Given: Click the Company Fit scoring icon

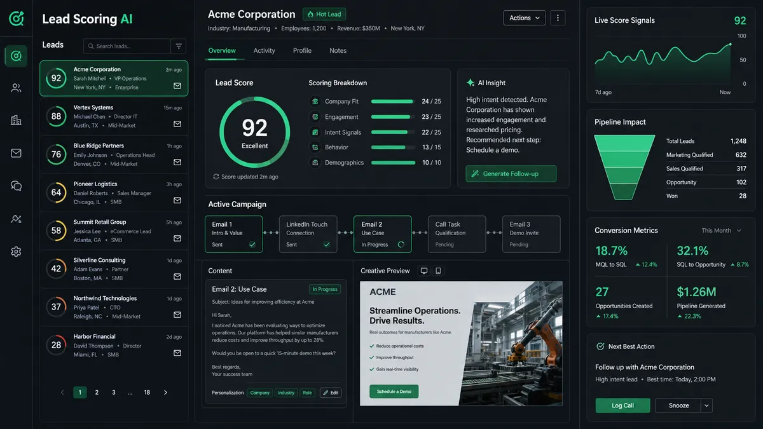Looking at the screenshot, I should point(315,101).
